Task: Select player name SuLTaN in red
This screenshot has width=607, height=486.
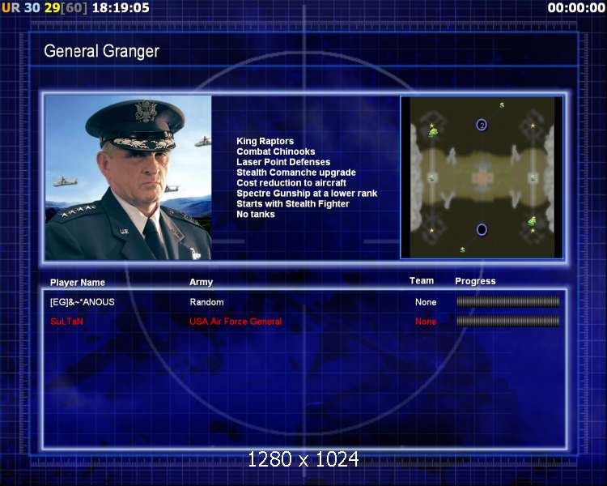Action: click(66, 322)
